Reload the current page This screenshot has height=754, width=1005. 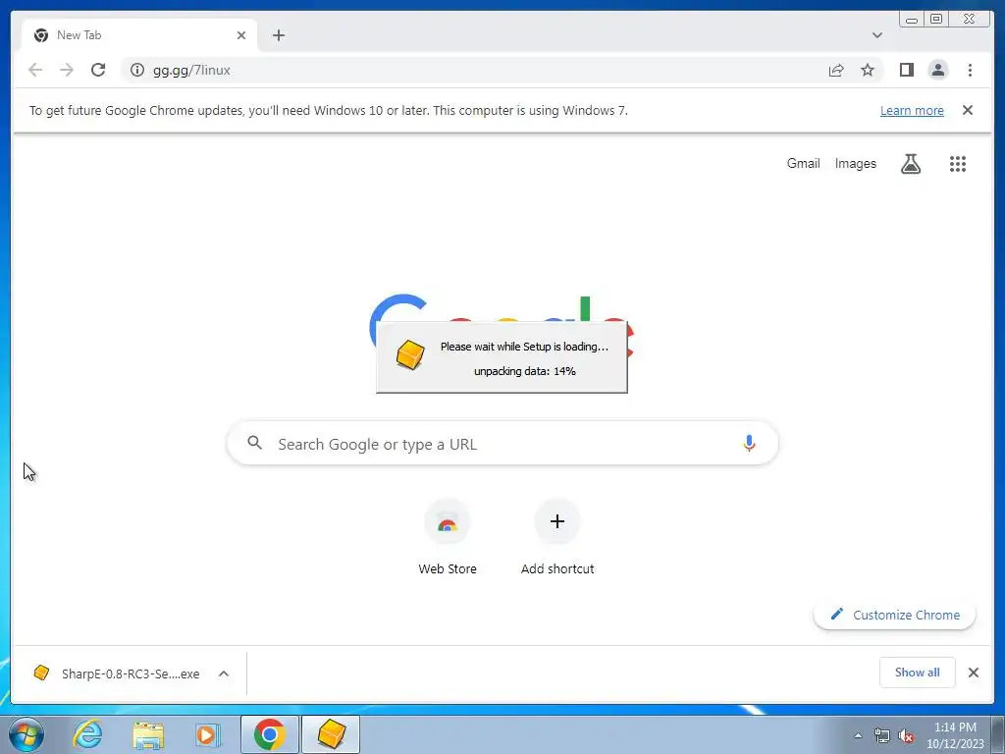coord(98,70)
